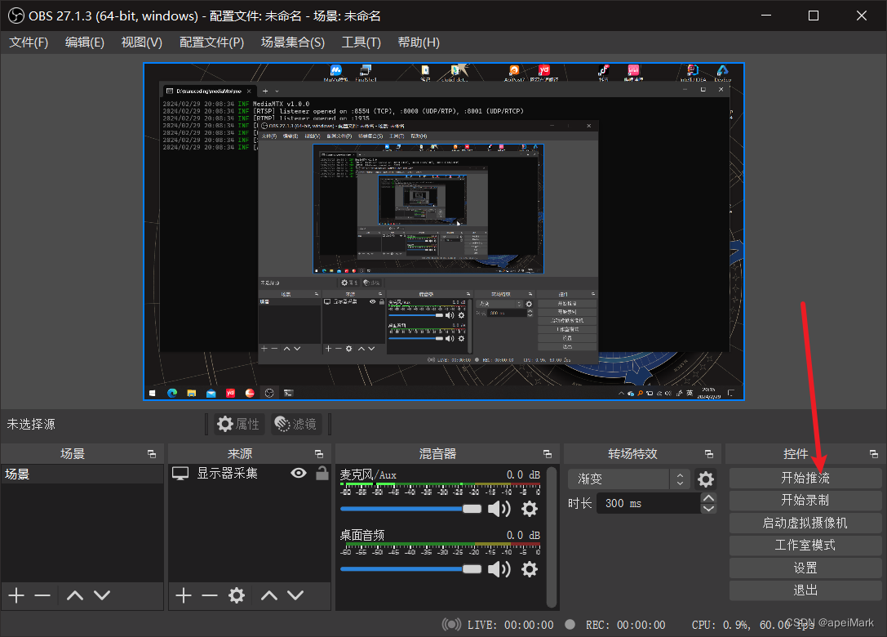Viewport: 887px width, 637px height.
Task: Click the OBS logo in title bar
Action: (x=16, y=16)
